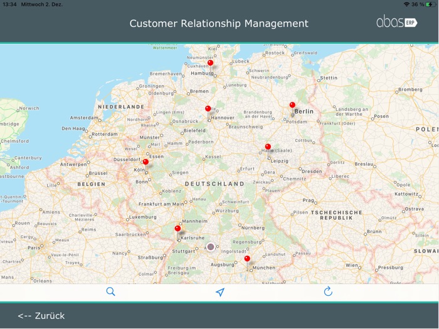Tap the Posen city label
Image resolution: width=439 pixels, height=329 pixels.
(381, 117)
